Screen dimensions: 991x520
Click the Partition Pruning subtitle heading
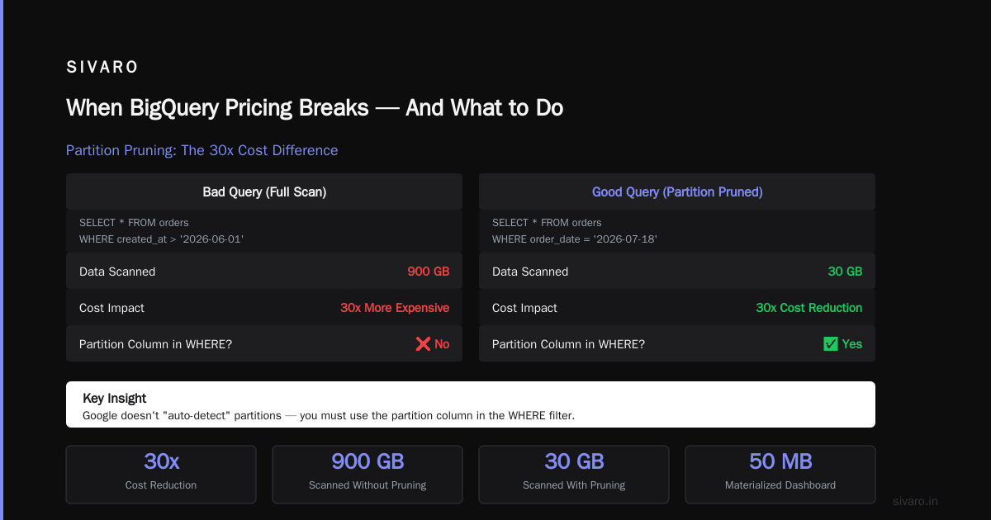[x=202, y=150]
